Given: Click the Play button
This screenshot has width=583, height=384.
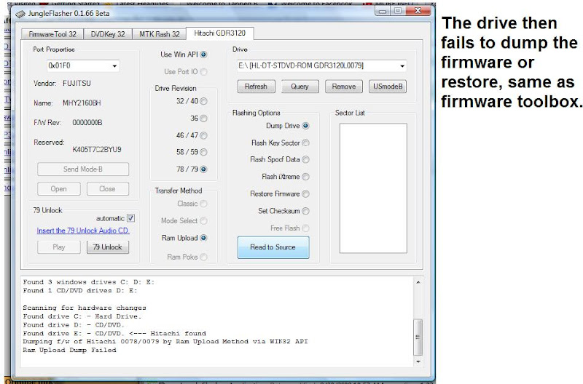Looking at the screenshot, I should [x=59, y=247].
